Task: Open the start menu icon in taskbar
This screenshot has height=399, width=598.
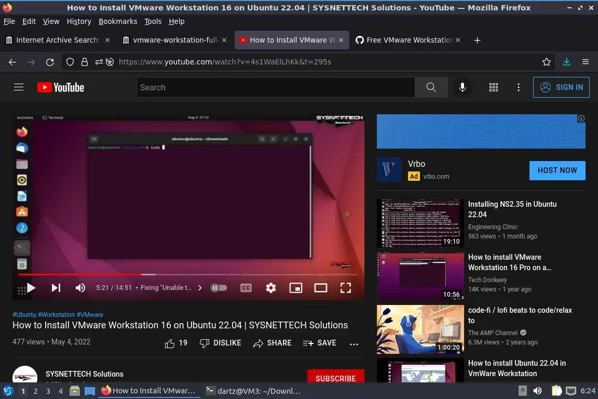Action: point(8,391)
